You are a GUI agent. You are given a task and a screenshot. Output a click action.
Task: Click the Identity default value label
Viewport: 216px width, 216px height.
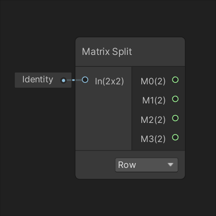pos(38,80)
